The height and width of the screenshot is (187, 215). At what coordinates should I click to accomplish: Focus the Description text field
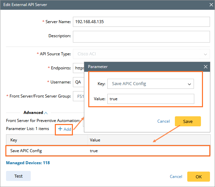pos(141,36)
